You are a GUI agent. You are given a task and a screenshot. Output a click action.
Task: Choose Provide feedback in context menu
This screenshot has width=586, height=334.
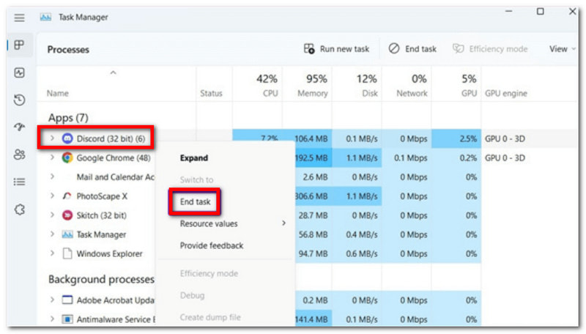(x=212, y=245)
